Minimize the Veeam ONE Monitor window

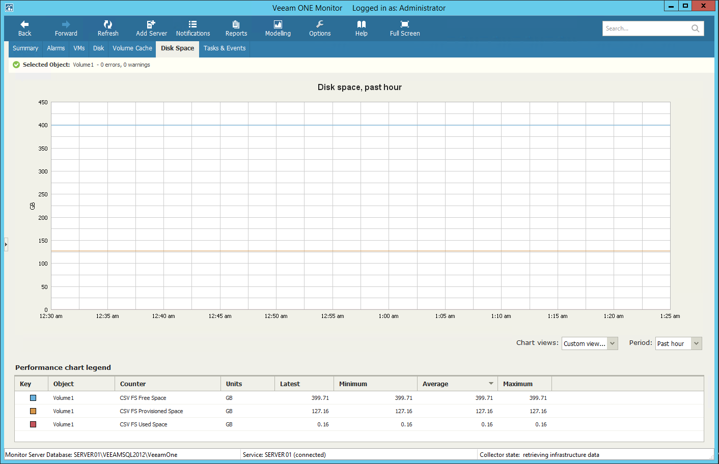tap(671, 6)
